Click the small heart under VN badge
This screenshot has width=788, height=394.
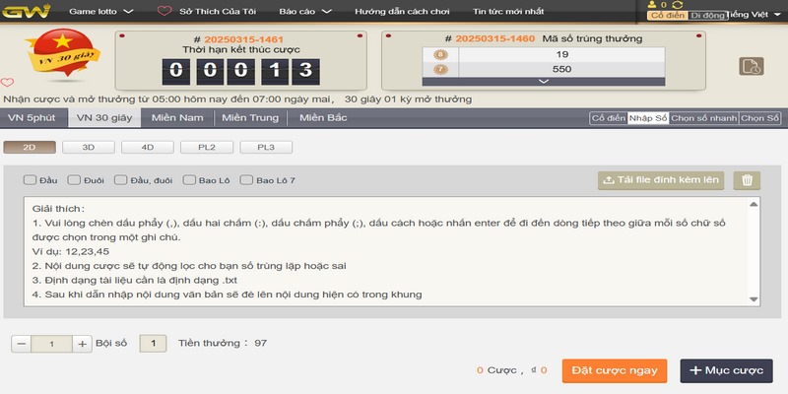7,82
